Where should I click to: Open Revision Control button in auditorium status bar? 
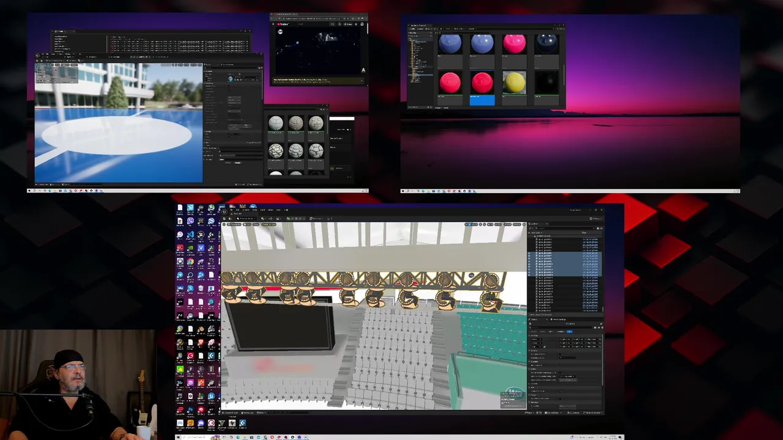pos(592,413)
